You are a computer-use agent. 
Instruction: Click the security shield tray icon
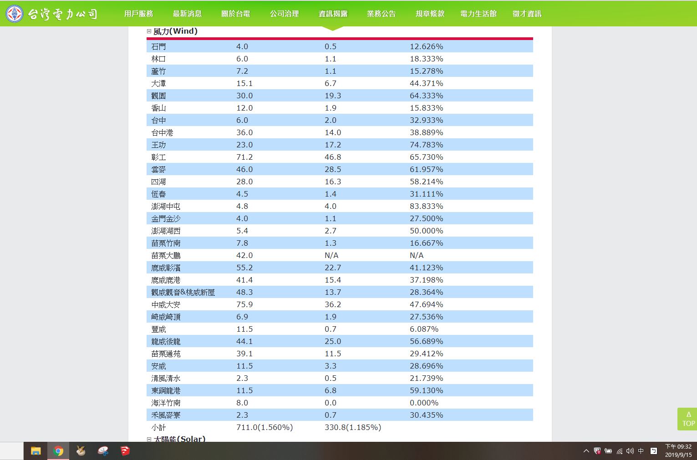(597, 451)
